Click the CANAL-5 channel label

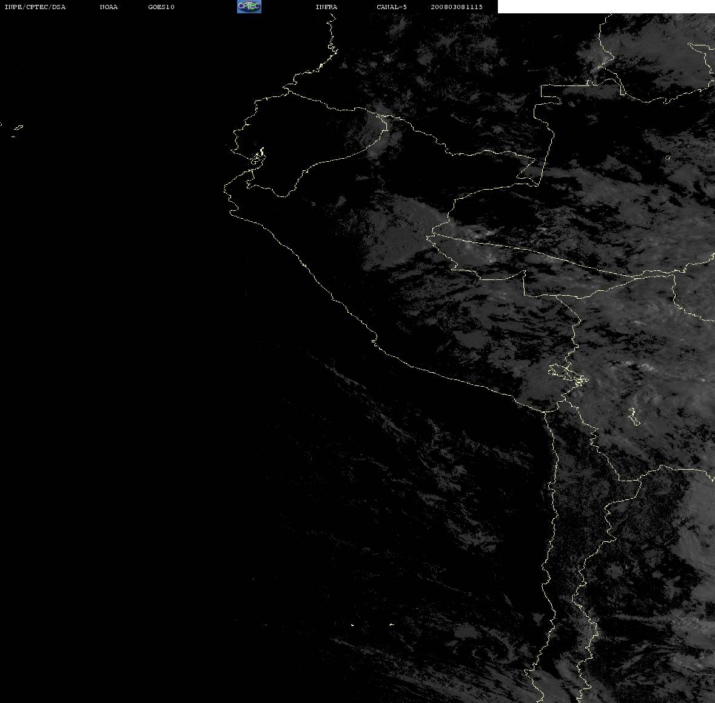392,7
